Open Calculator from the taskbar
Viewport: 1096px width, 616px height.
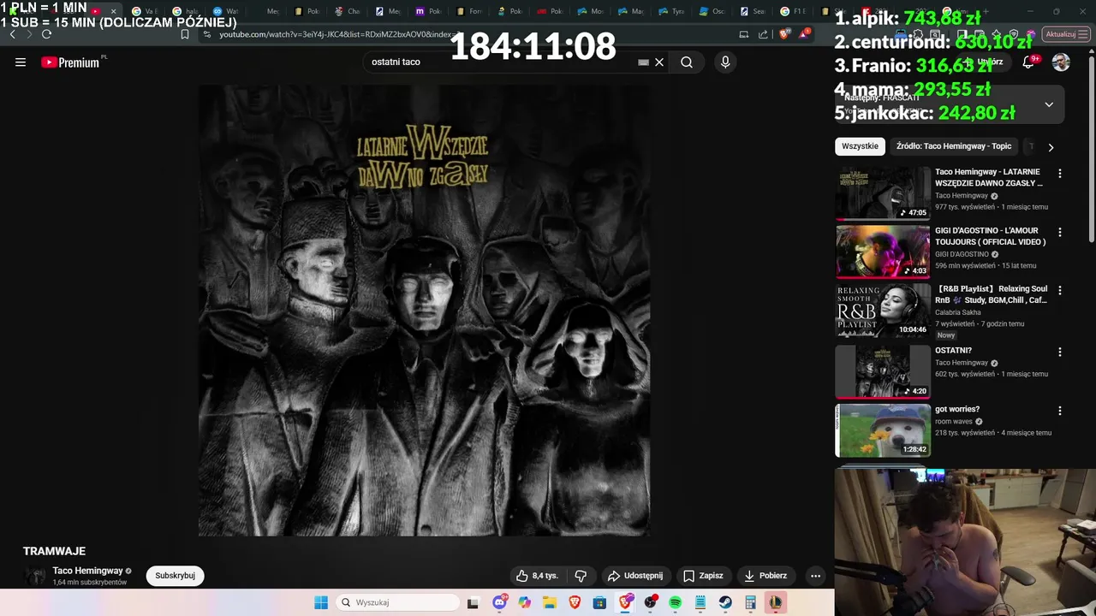point(750,602)
